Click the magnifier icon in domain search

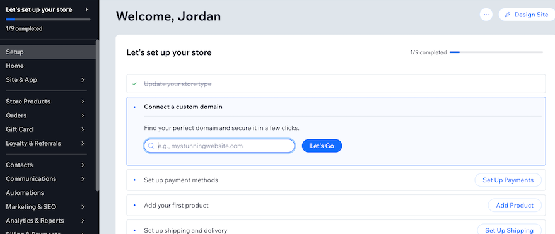click(151, 146)
